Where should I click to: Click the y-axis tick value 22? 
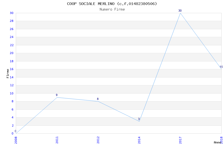pos(12,45)
